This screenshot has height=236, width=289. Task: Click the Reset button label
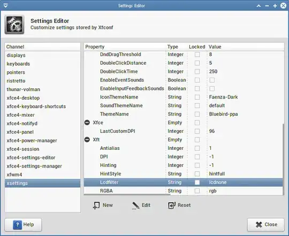pyautogui.click(x=184, y=205)
